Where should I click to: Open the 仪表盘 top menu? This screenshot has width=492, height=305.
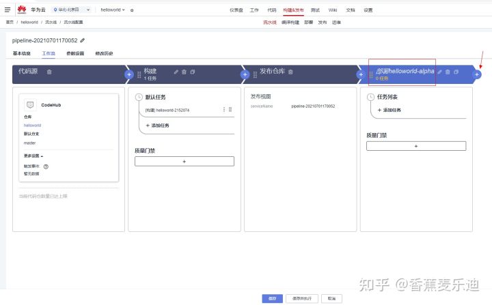pos(236,10)
